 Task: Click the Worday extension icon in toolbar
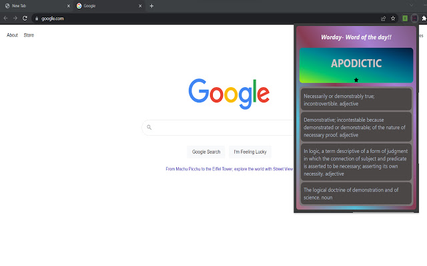414,18
